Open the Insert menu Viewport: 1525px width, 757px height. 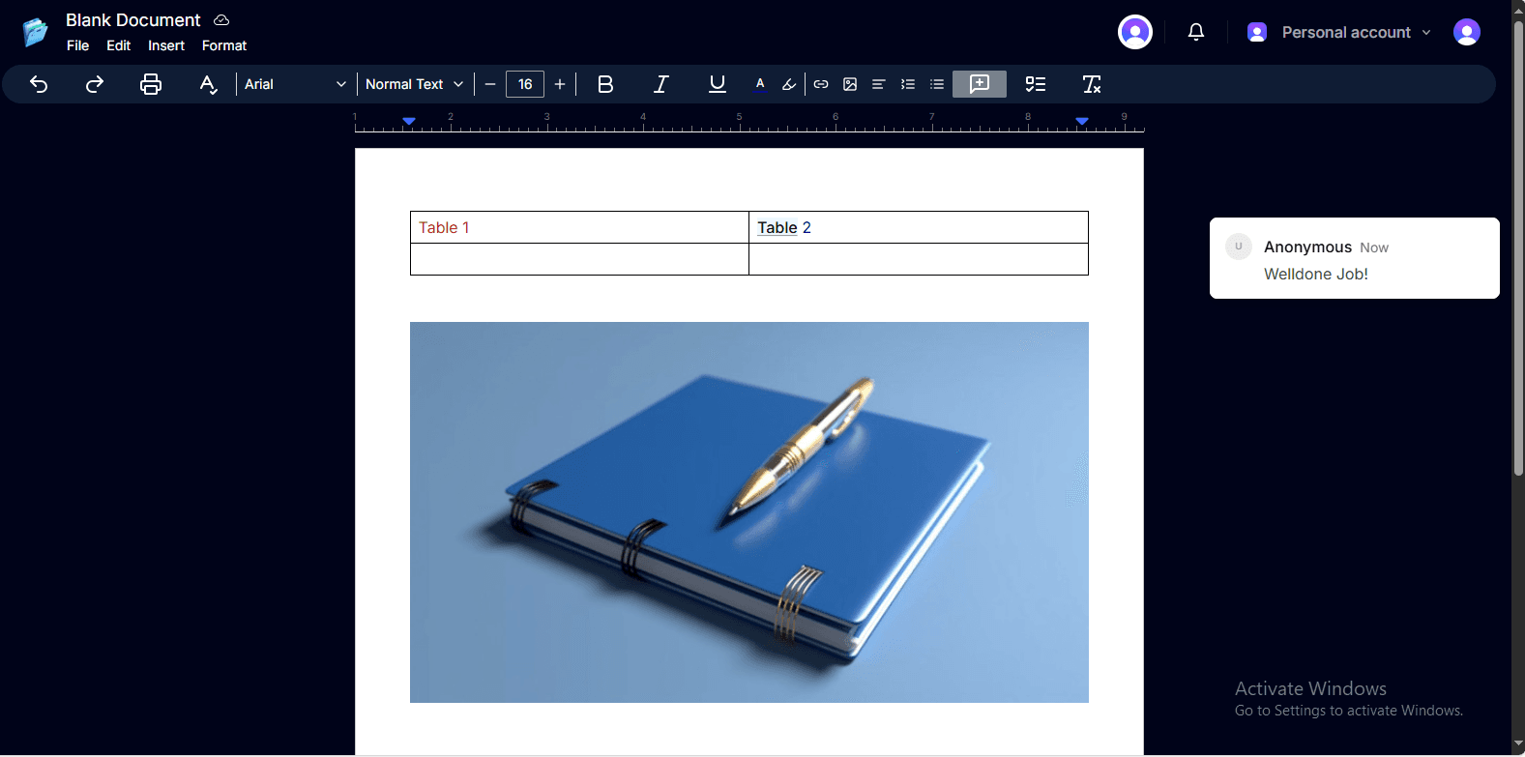tap(166, 45)
